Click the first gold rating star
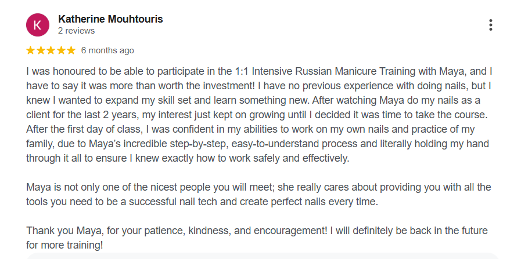The height and width of the screenshot is (259, 521). coord(31,50)
